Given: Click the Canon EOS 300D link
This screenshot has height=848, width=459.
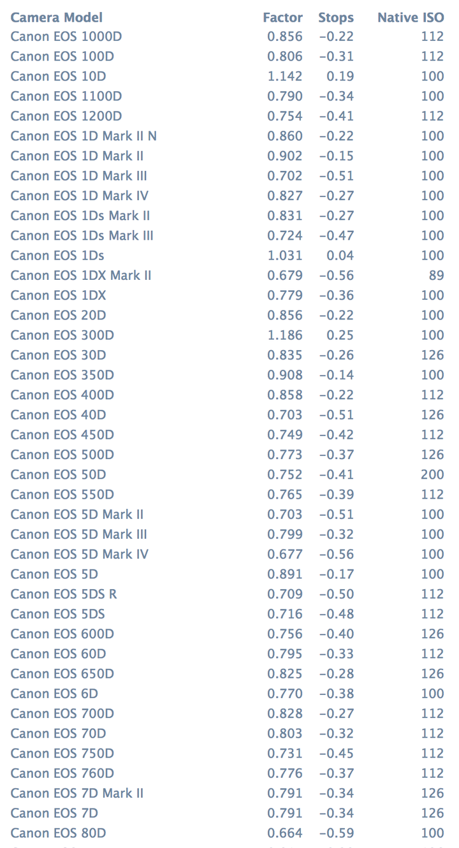Looking at the screenshot, I should pyautogui.click(x=62, y=335).
